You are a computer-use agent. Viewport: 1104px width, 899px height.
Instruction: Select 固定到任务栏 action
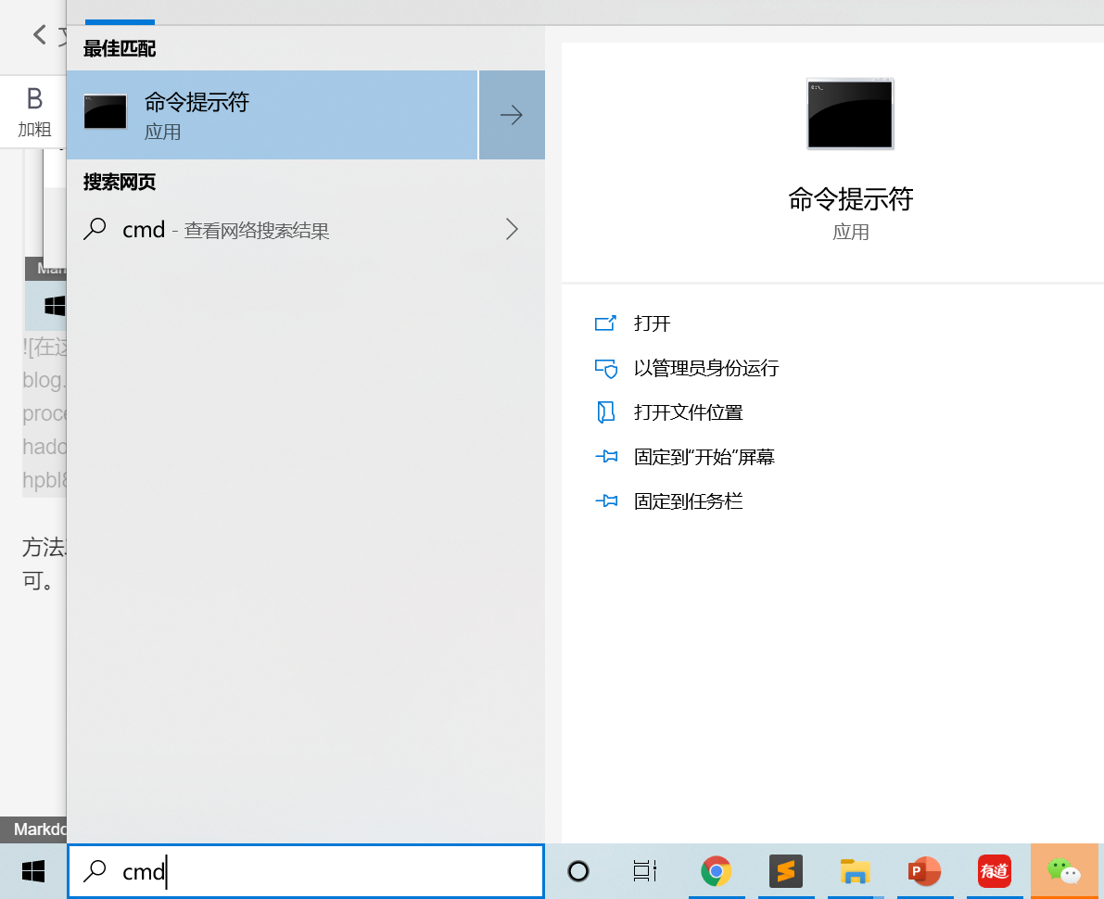pyautogui.click(x=669, y=501)
